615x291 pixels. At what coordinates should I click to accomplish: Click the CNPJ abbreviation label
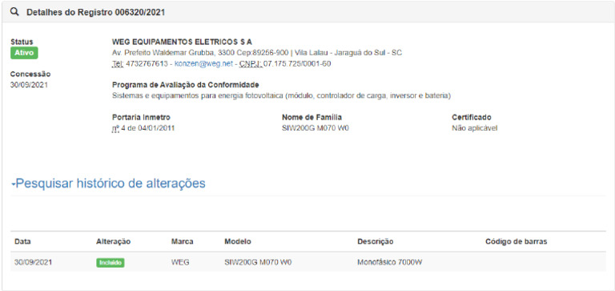point(251,63)
